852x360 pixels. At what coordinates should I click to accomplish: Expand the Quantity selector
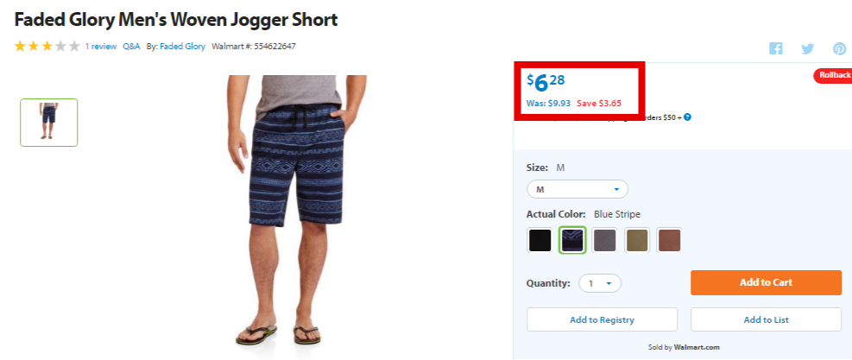[600, 283]
